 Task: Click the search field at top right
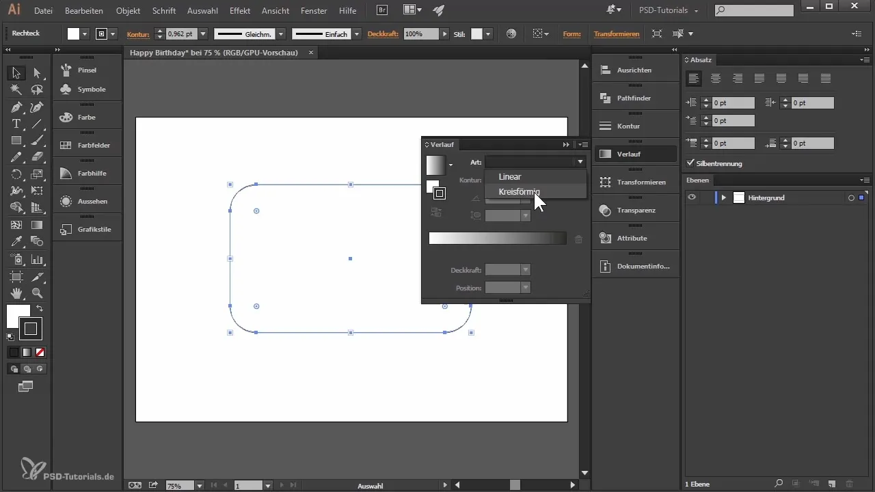pyautogui.click(x=754, y=10)
